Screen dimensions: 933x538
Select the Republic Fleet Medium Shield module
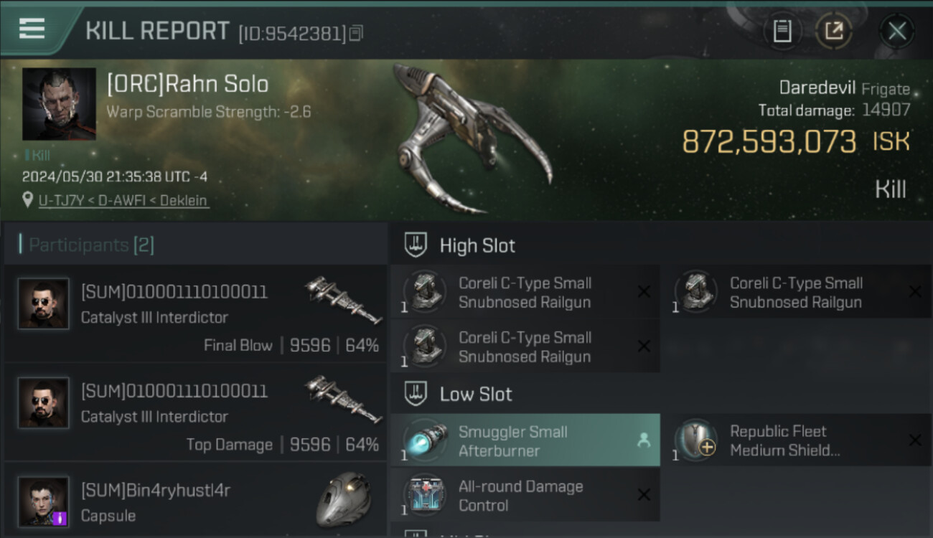coord(796,440)
